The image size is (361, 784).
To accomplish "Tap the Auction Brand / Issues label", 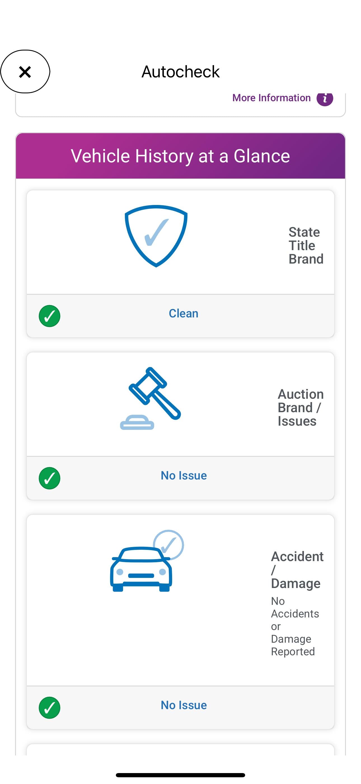I will click(300, 407).
